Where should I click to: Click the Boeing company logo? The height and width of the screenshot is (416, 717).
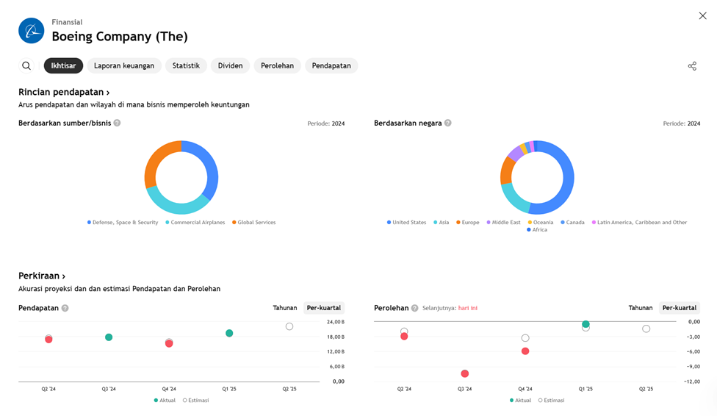pyautogui.click(x=31, y=31)
